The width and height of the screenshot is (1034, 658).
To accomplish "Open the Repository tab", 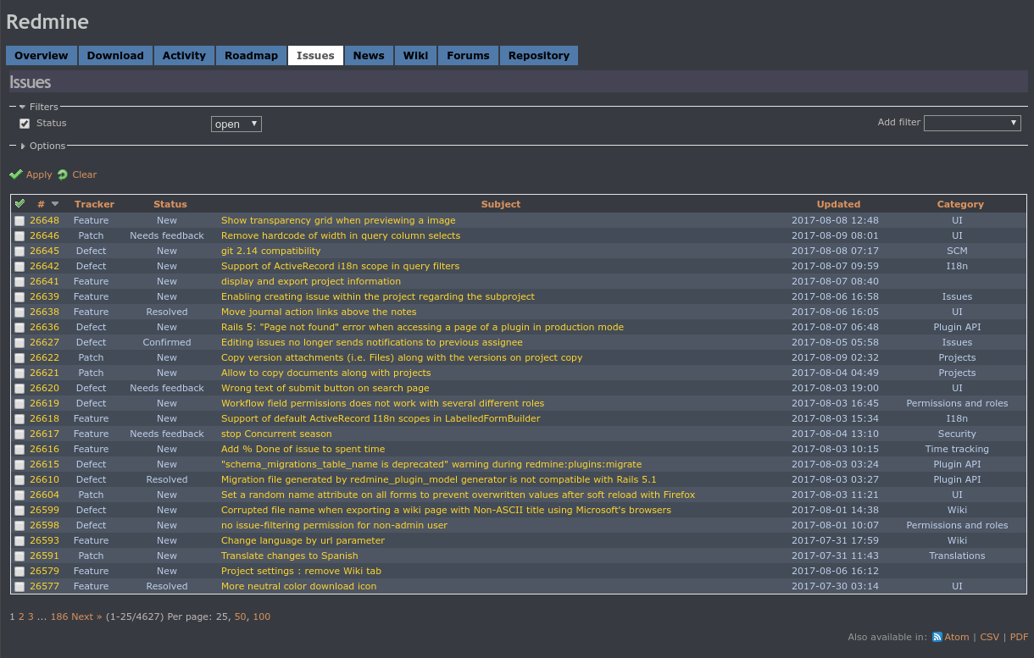I will (539, 55).
